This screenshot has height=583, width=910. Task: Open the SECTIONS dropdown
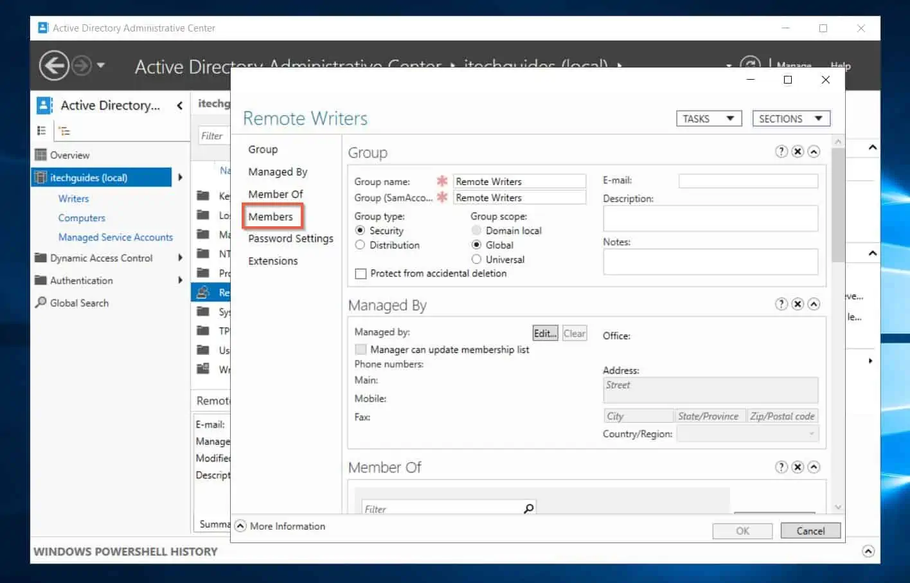click(x=791, y=119)
